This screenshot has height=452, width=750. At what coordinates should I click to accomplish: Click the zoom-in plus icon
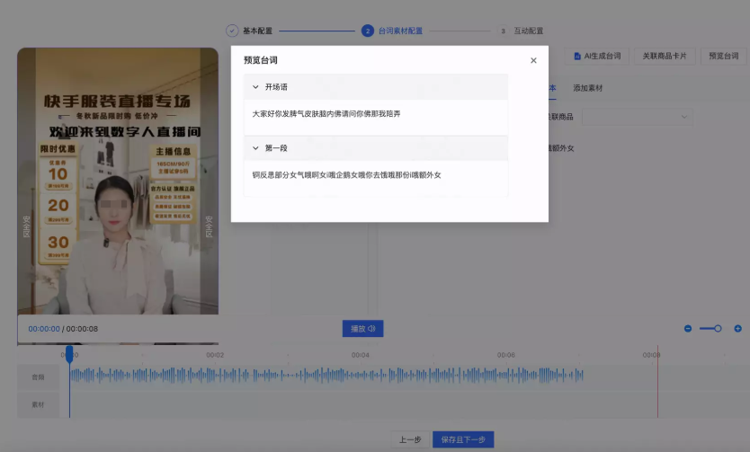point(737,329)
